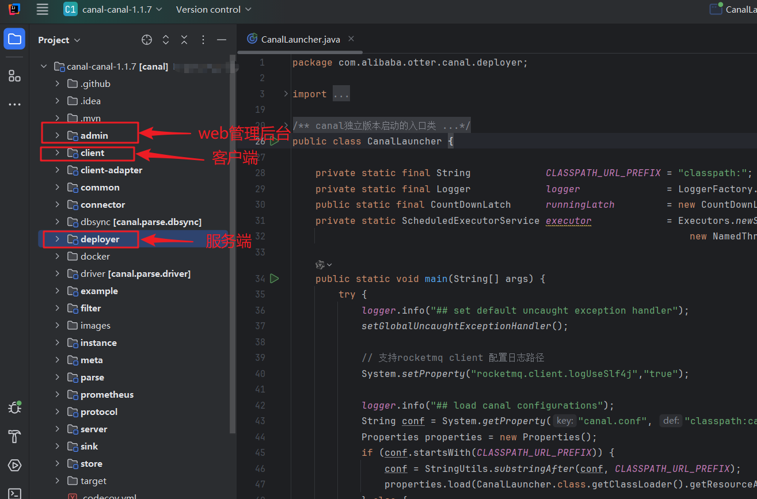Image resolution: width=757 pixels, height=499 pixels.
Task: Click the vertical scrollbar of the Project tree
Action: pyautogui.click(x=233, y=244)
